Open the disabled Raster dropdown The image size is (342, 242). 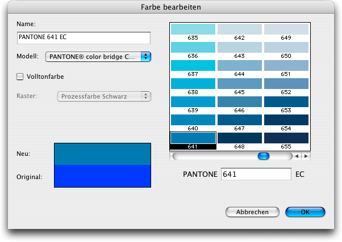coord(104,96)
